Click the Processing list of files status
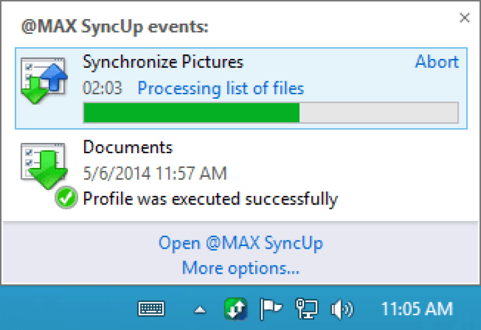 coord(221,88)
